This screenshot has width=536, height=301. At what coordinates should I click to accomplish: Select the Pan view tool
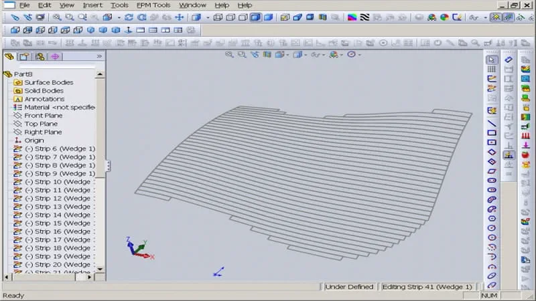coord(180,17)
